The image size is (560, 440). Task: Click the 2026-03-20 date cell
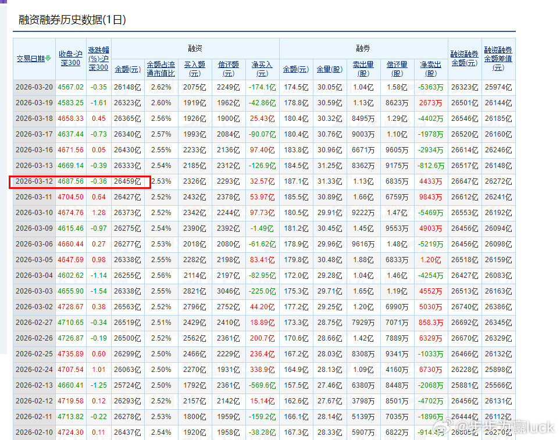[34, 87]
